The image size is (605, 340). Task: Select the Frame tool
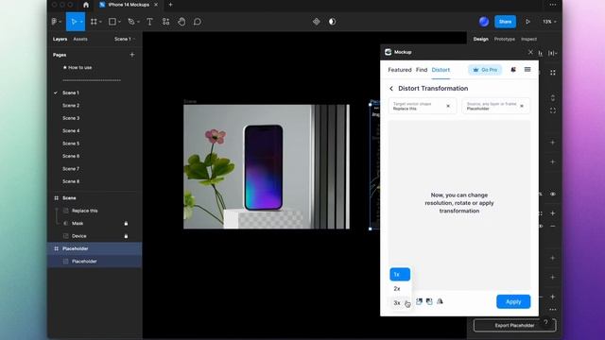point(94,22)
